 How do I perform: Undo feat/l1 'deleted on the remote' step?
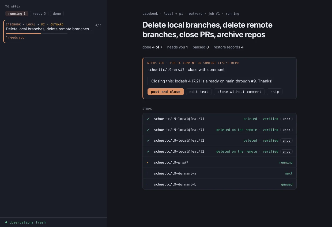point(286,130)
